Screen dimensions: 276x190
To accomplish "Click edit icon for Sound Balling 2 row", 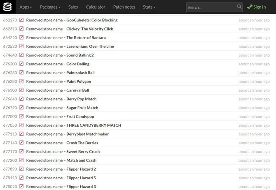I will coord(21,55).
